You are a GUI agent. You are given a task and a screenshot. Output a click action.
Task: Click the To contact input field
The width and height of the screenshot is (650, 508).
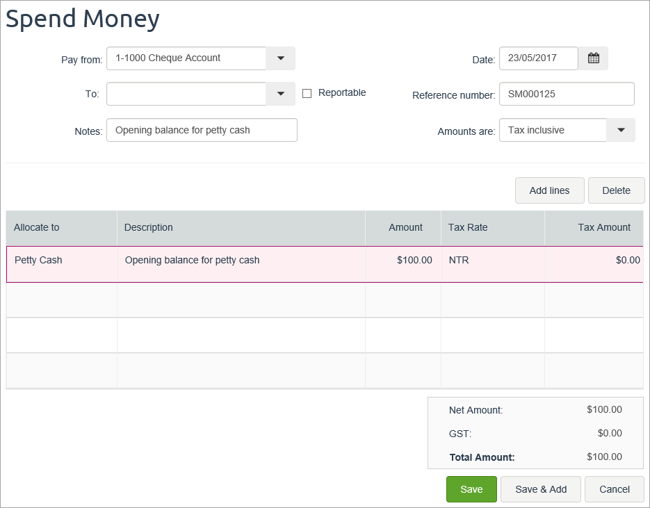(186, 94)
